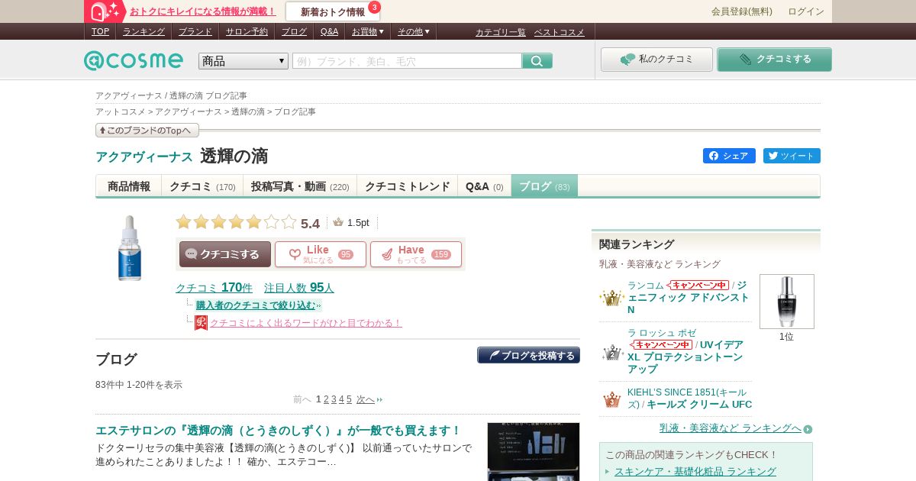Go to blog page 5
This screenshot has height=481, width=916.
point(349,399)
